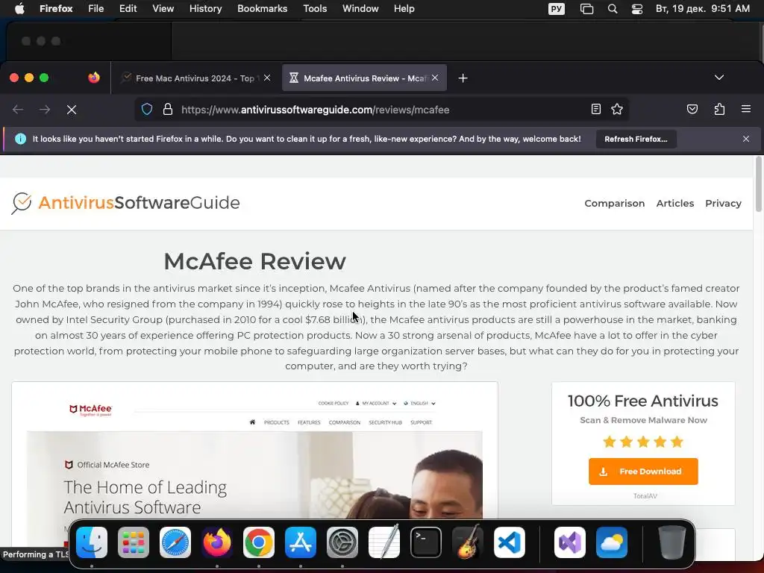Open System Settings from the Dock
Viewport: 764px width, 573px height.
coord(342,542)
